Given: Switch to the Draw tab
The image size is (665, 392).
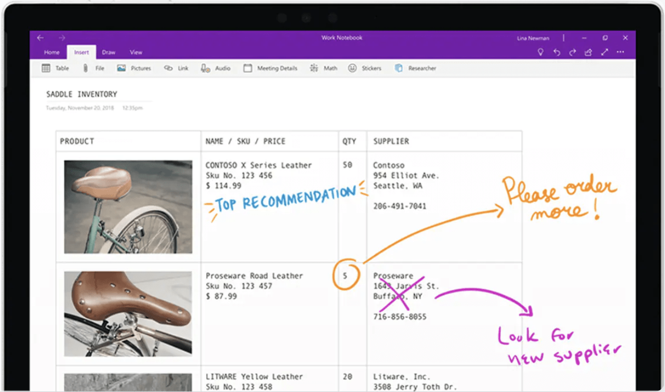Looking at the screenshot, I should [x=109, y=52].
